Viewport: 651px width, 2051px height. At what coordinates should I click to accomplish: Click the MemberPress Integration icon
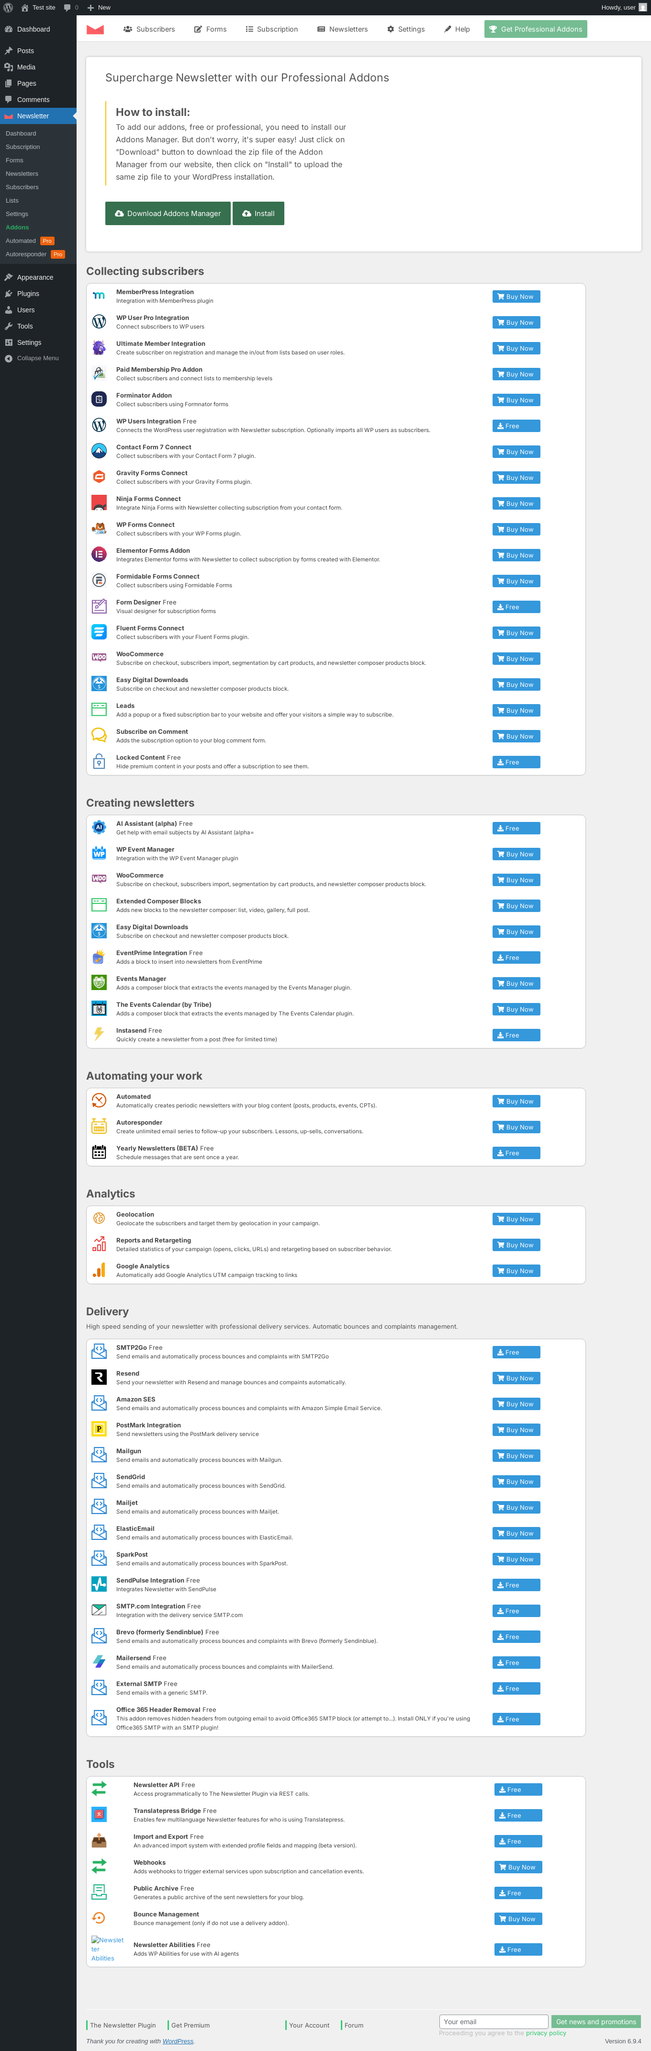point(99,296)
